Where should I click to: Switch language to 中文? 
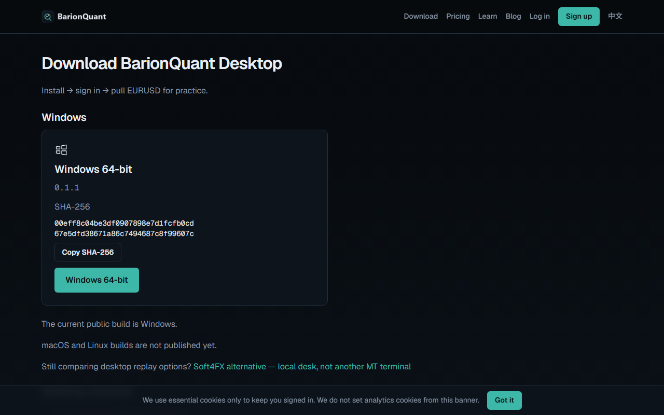[615, 17]
